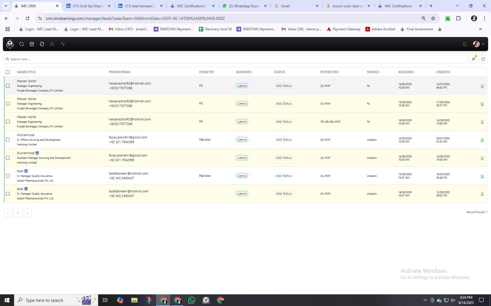Viewport: 491px width, 306px height.
Task: Expand the user avatar dropdown in CRM header
Action: [478, 44]
